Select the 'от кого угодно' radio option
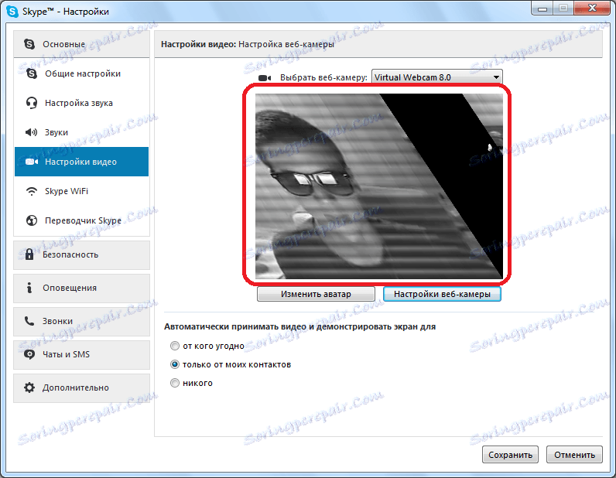 [175, 346]
